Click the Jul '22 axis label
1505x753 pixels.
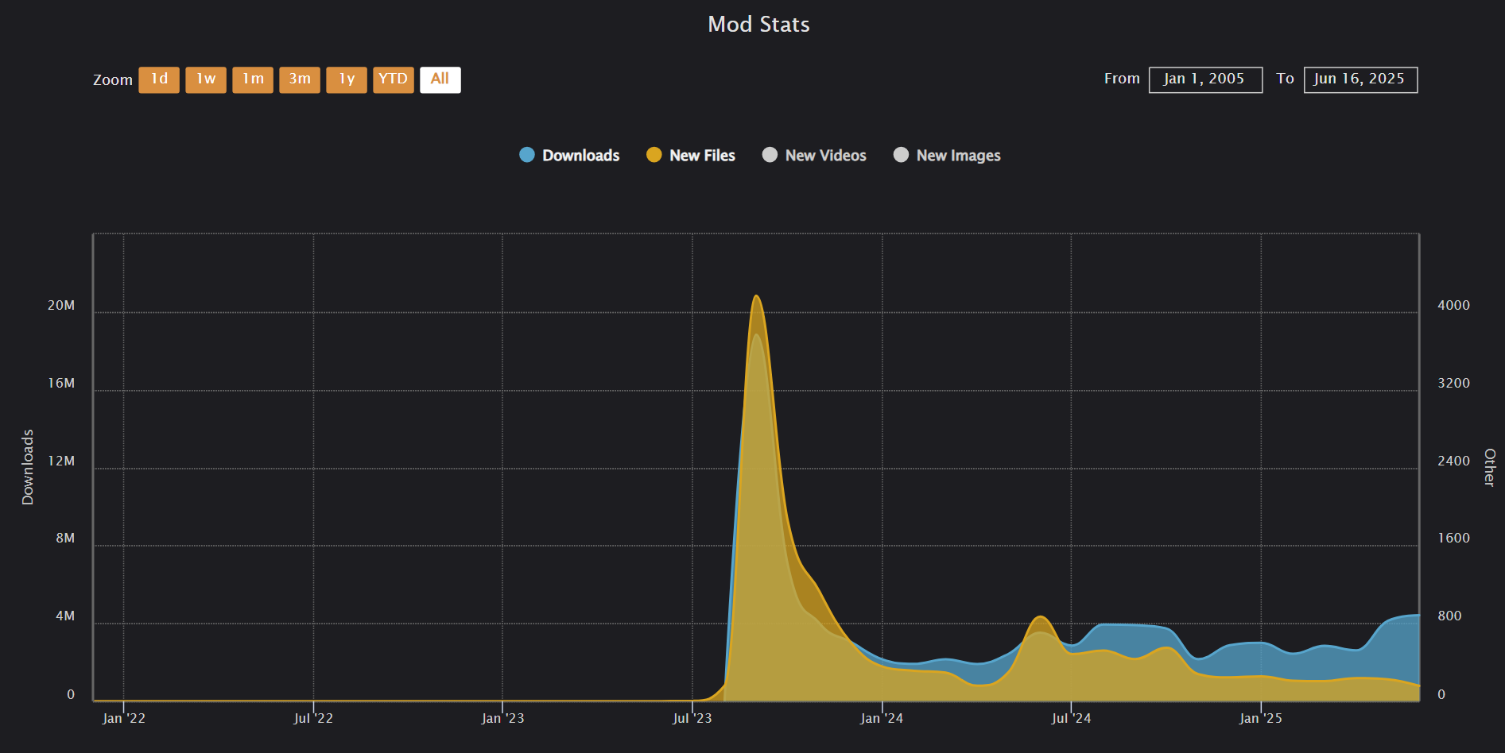(x=313, y=718)
